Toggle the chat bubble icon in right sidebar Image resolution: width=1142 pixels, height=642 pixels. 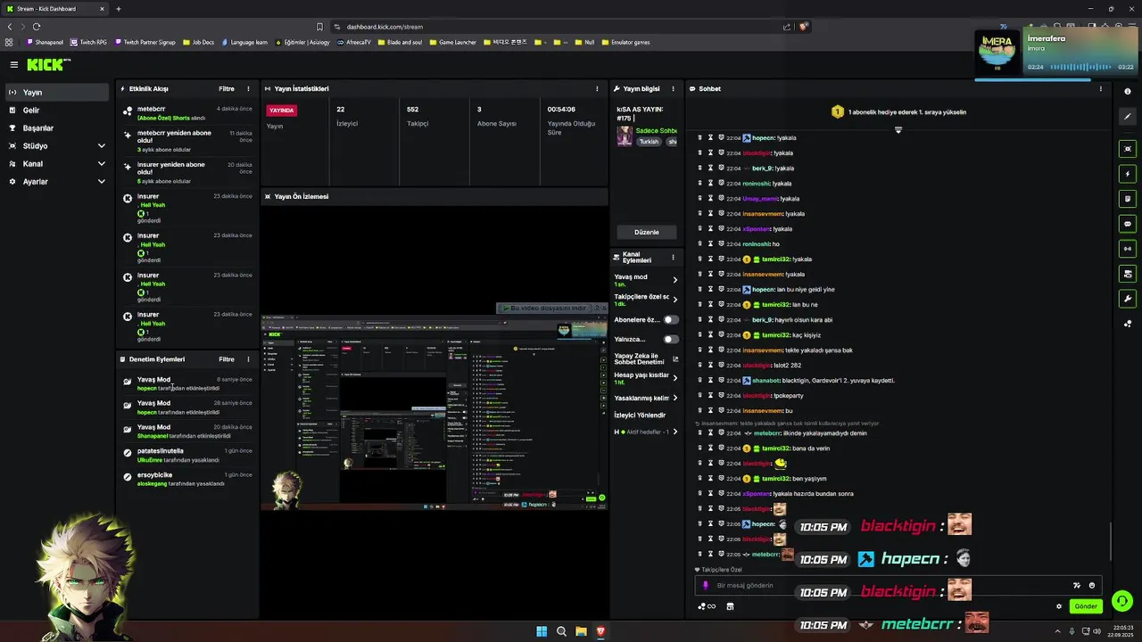point(1128,224)
